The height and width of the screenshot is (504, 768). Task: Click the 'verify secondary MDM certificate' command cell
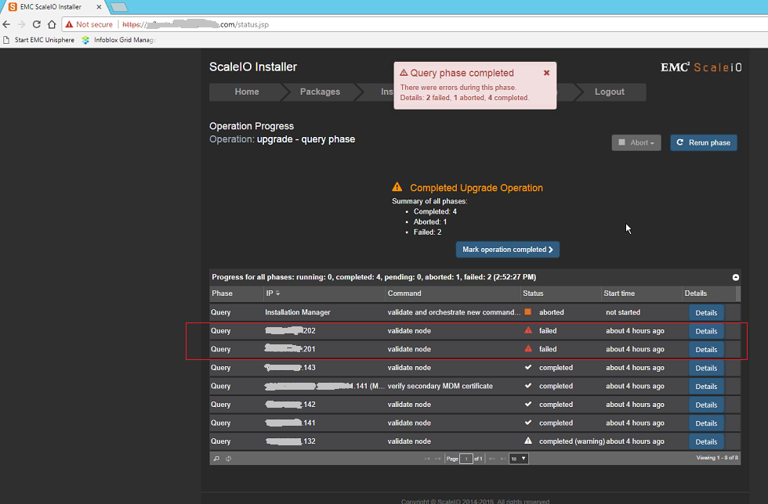click(x=440, y=386)
